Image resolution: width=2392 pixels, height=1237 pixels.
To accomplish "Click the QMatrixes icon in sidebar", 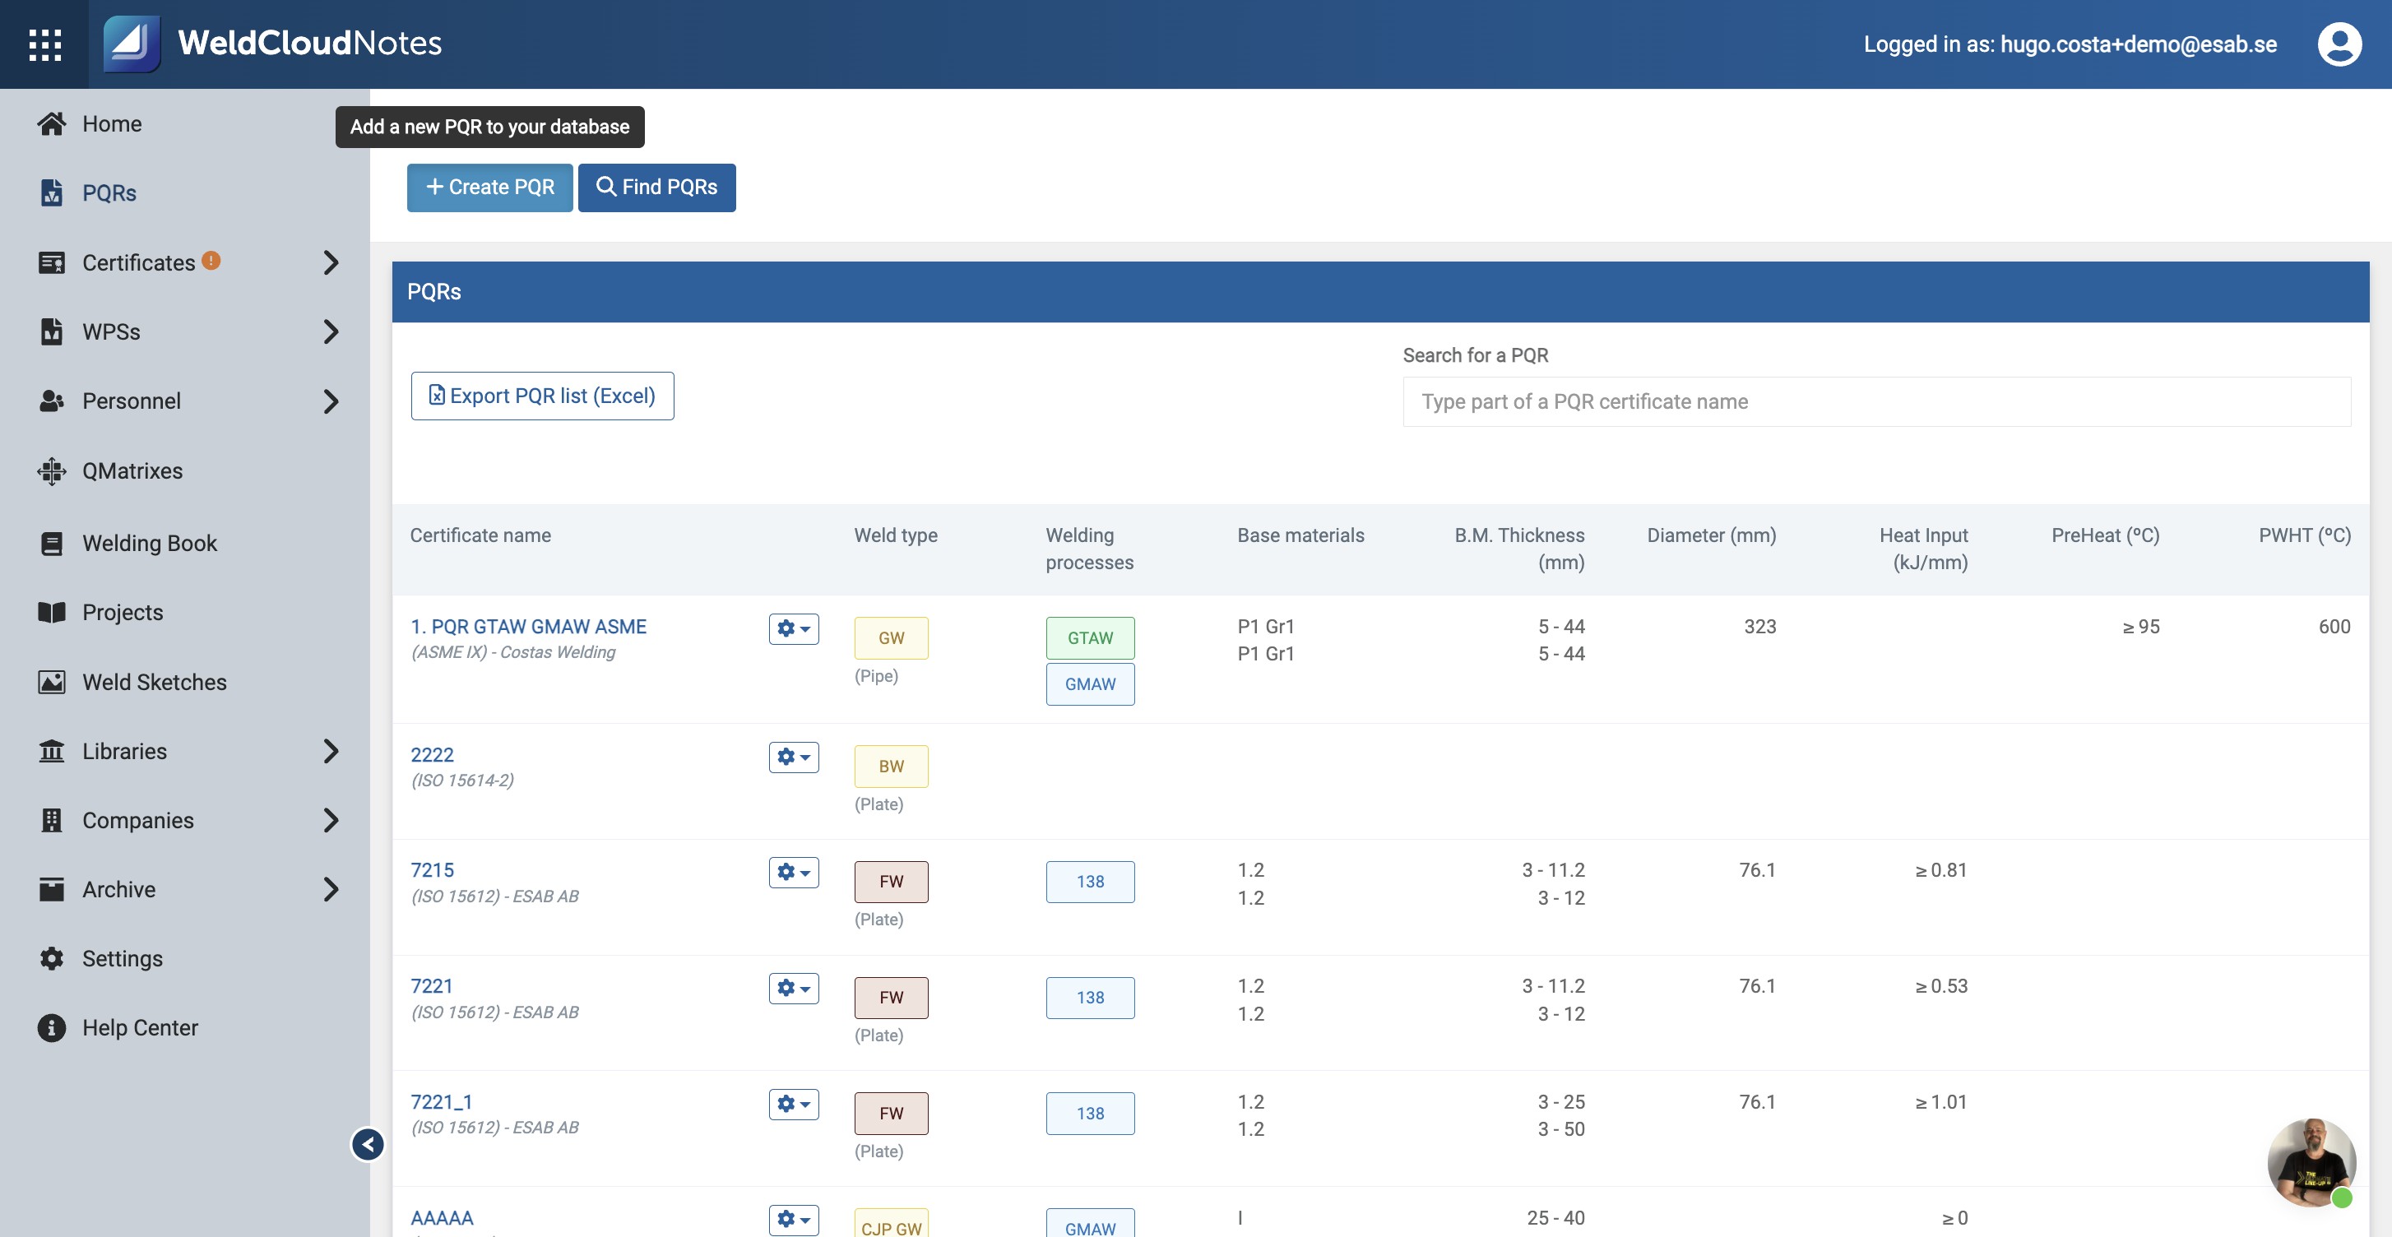I will [x=52, y=470].
